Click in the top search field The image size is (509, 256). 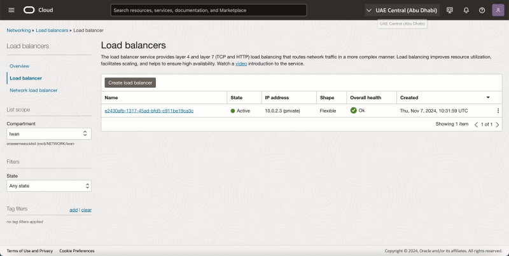click(209, 10)
